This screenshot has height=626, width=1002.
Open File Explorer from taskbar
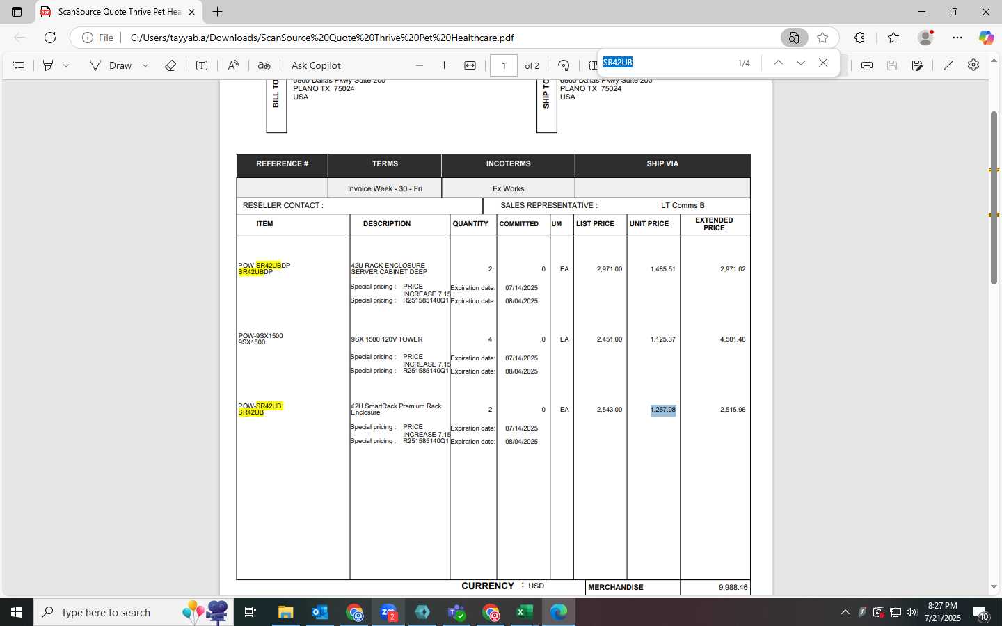286,612
